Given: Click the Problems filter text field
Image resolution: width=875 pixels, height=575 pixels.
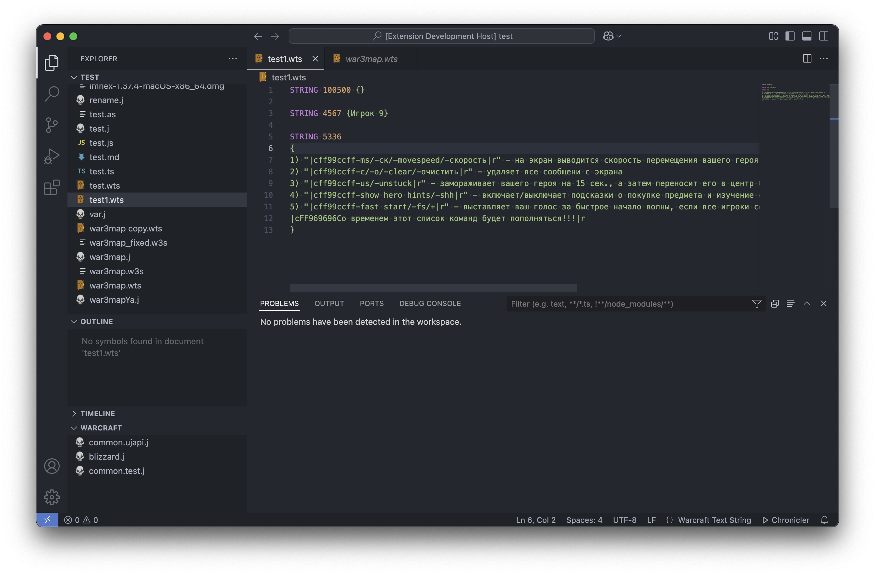Looking at the screenshot, I should click(x=625, y=303).
